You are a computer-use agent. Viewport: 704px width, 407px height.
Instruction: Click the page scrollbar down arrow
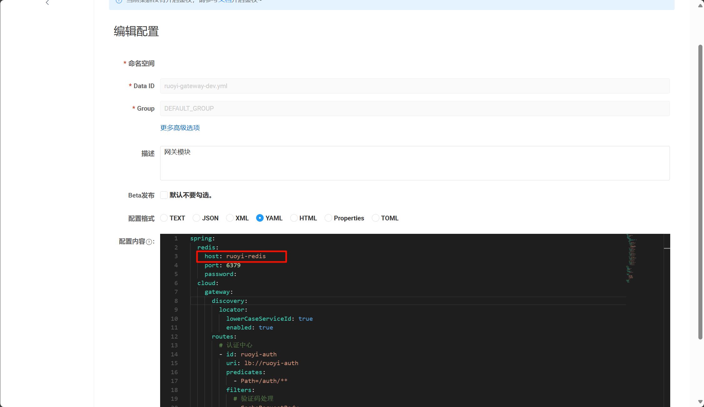pyautogui.click(x=700, y=402)
